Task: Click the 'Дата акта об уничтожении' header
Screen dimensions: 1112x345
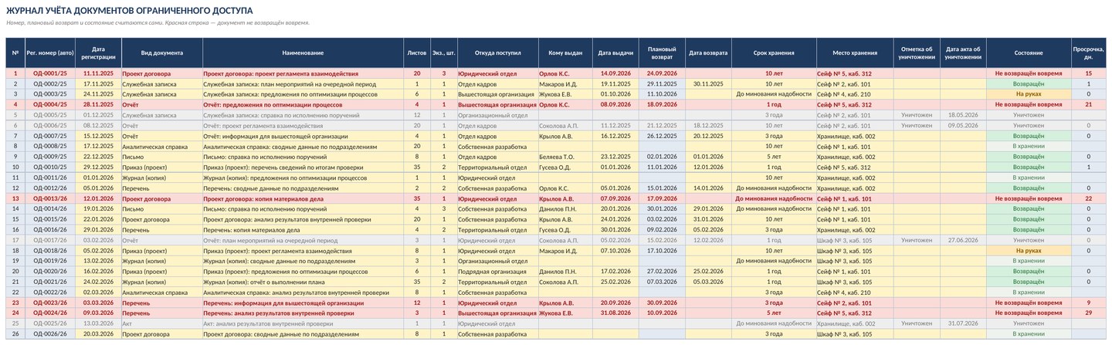Action: (x=963, y=53)
